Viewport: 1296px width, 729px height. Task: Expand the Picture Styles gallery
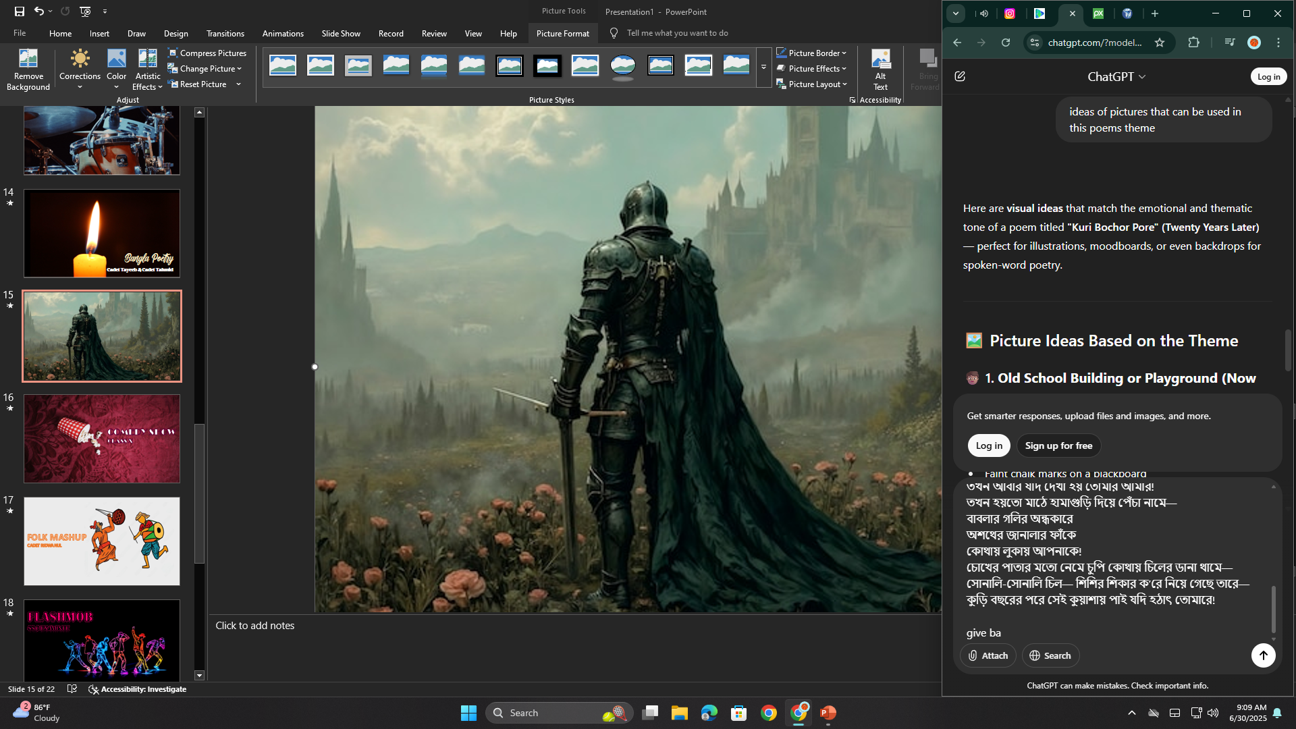pyautogui.click(x=763, y=67)
